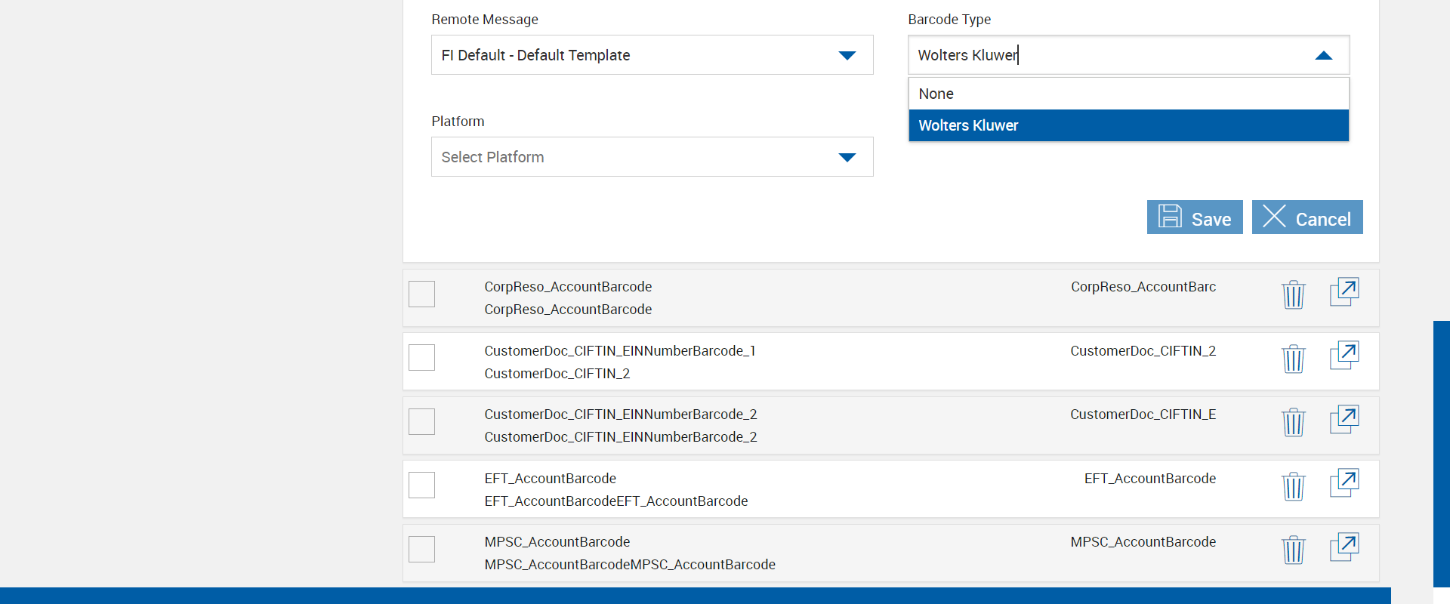Screen dimensions: 1450x604
Task: Open CustomerDoc_CIFTIN_EINNumberBarcode_2 via export icon
Action: (x=1344, y=420)
